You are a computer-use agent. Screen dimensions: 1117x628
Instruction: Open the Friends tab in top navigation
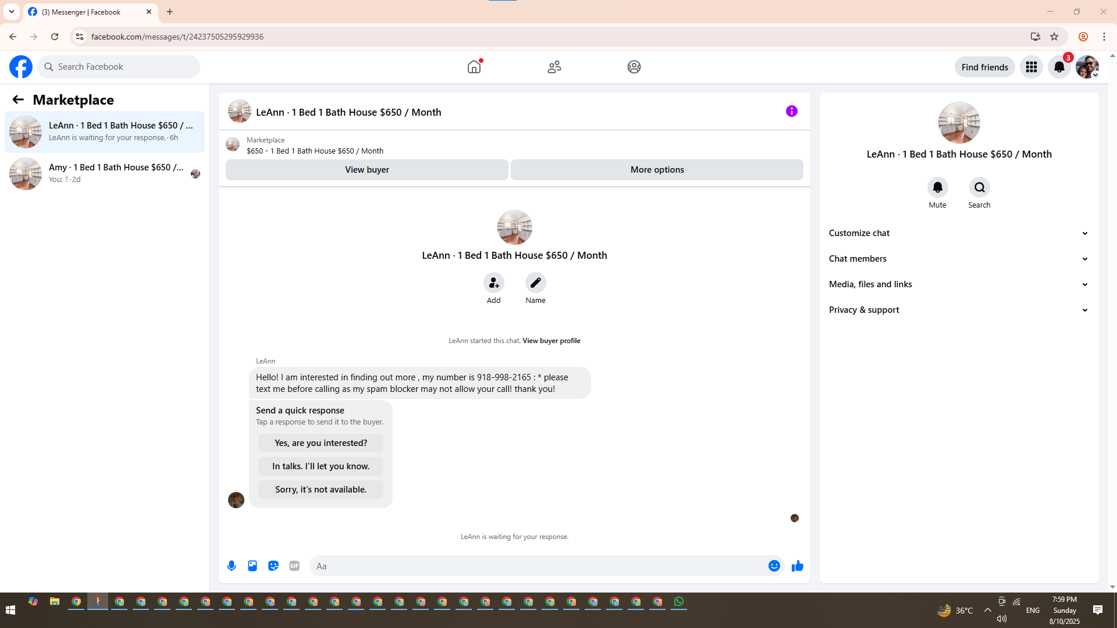tap(554, 67)
